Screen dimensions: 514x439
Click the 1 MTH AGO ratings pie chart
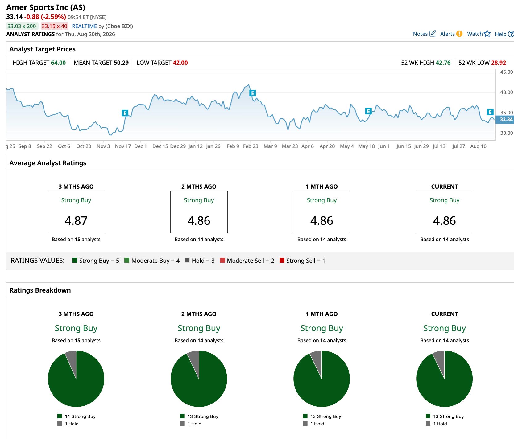click(321, 379)
